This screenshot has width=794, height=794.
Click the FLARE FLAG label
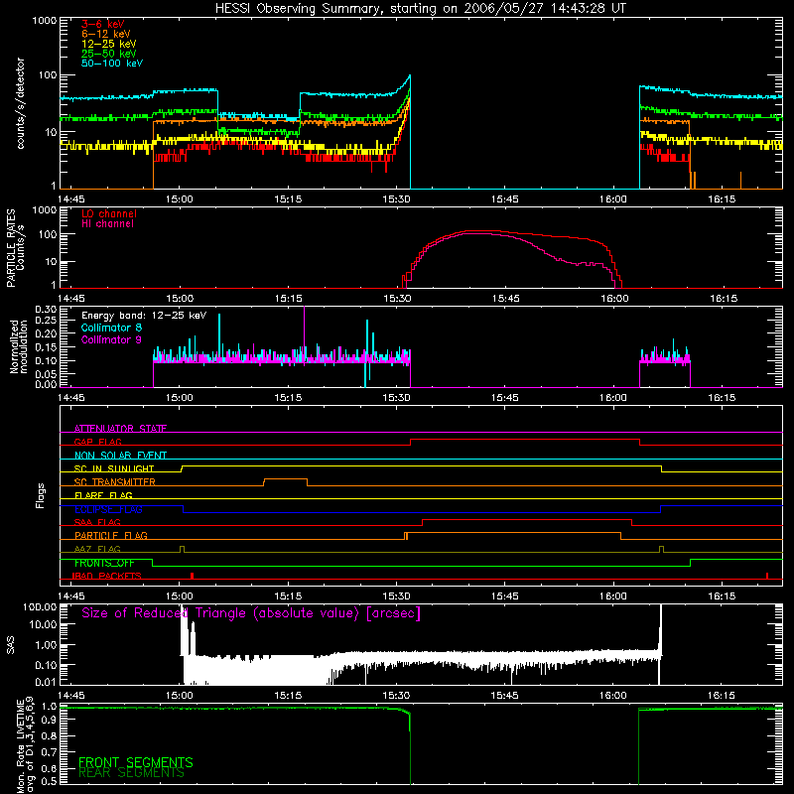103,495
